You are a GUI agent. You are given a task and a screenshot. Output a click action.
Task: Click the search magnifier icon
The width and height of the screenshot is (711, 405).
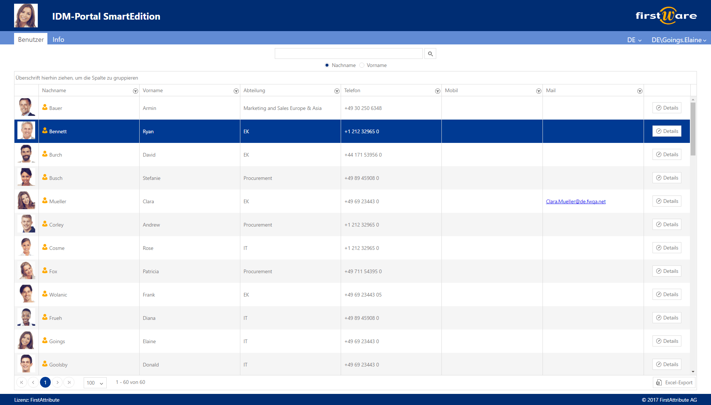tap(430, 54)
